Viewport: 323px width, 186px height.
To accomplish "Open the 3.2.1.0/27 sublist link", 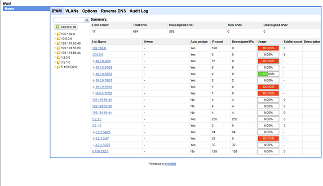I will point(102,138).
